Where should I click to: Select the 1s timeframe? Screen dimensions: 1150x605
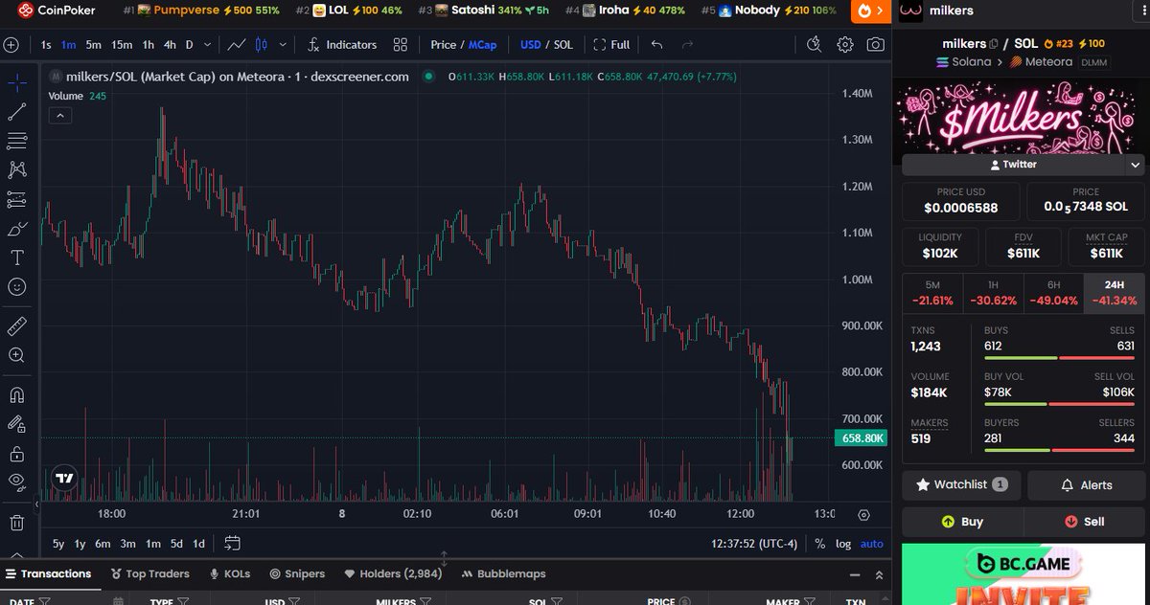click(x=46, y=45)
